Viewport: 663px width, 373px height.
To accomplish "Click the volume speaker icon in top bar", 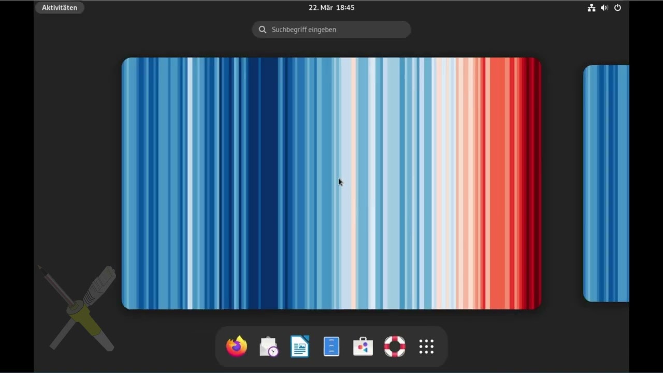I will (604, 8).
